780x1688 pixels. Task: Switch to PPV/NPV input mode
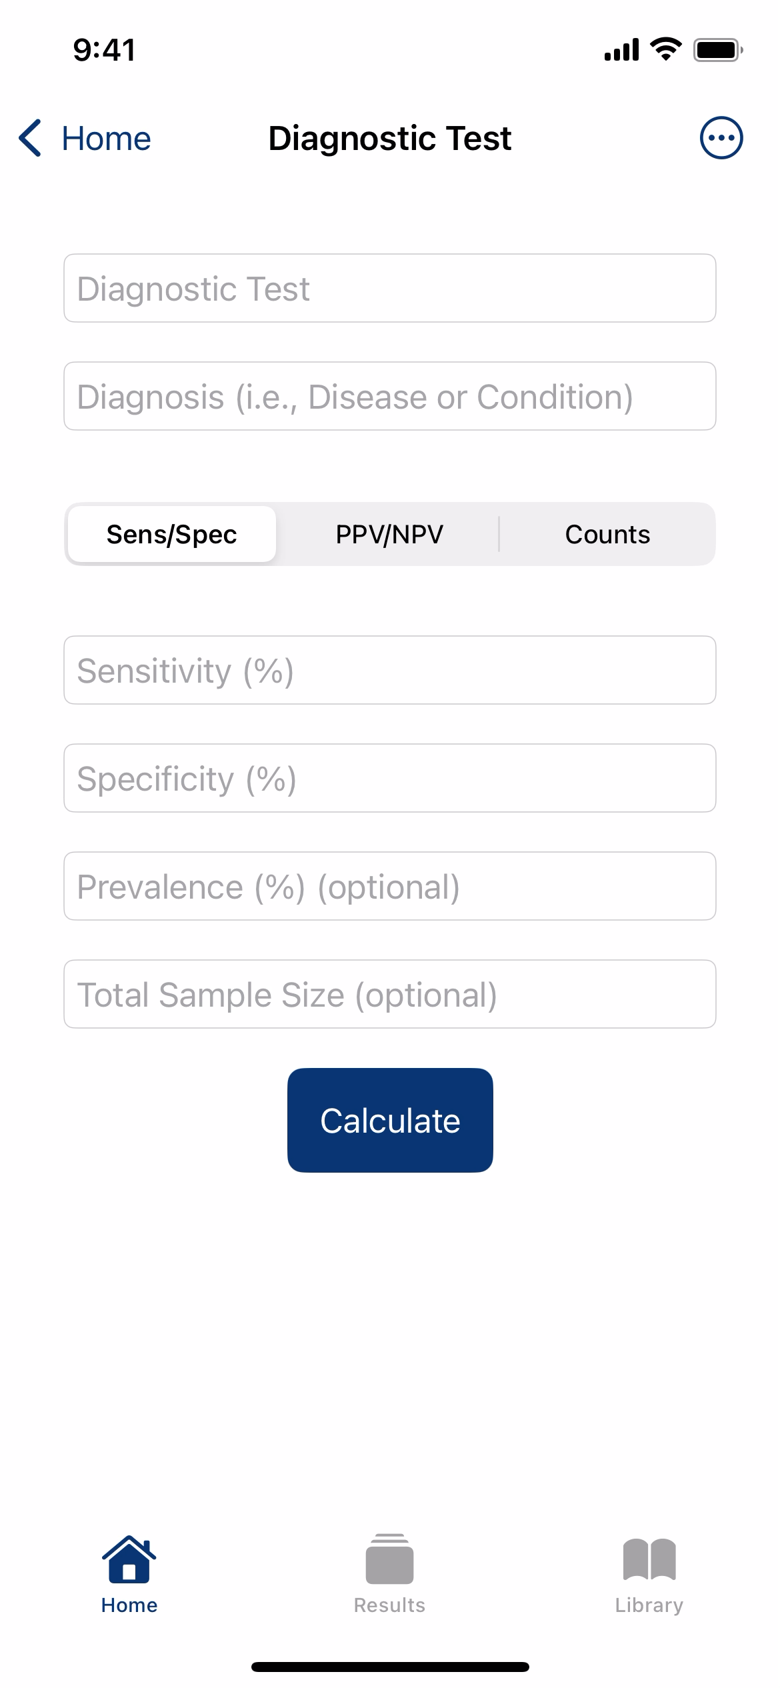coord(389,534)
